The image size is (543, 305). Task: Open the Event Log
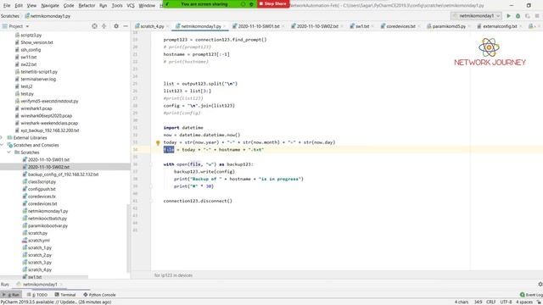[531, 295]
